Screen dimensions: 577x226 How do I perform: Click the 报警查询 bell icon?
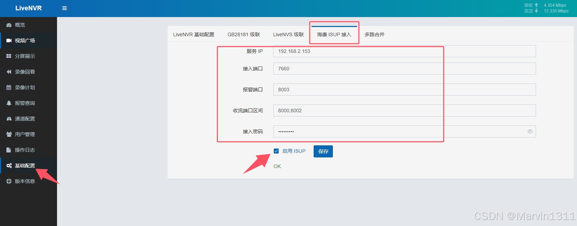tap(9, 103)
